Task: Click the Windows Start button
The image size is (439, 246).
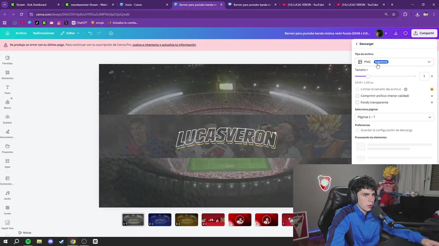Action: 5,242
